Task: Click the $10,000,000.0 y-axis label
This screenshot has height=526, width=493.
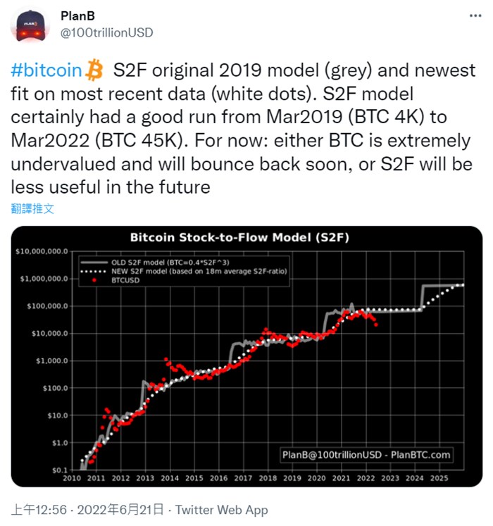Action: tap(42, 251)
